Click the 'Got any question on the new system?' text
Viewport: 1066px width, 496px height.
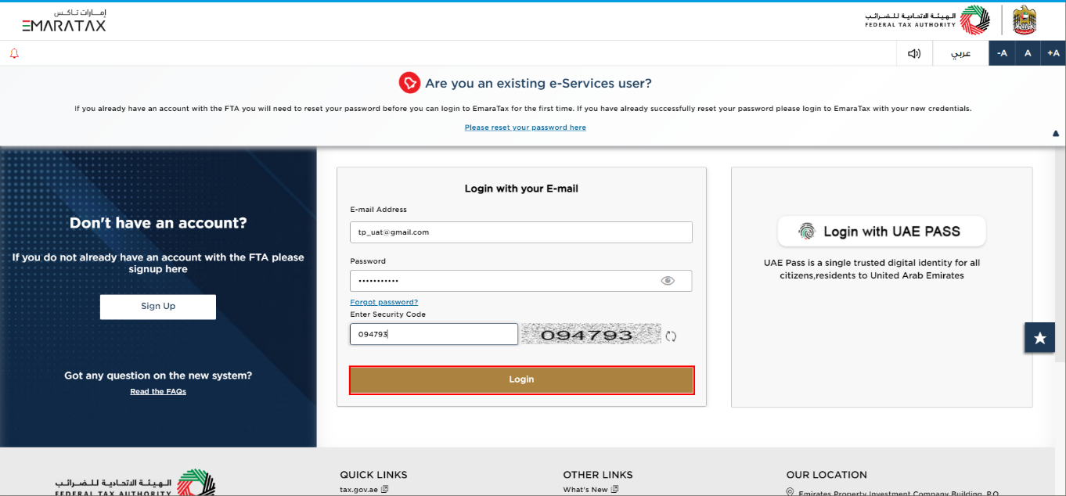coord(158,376)
